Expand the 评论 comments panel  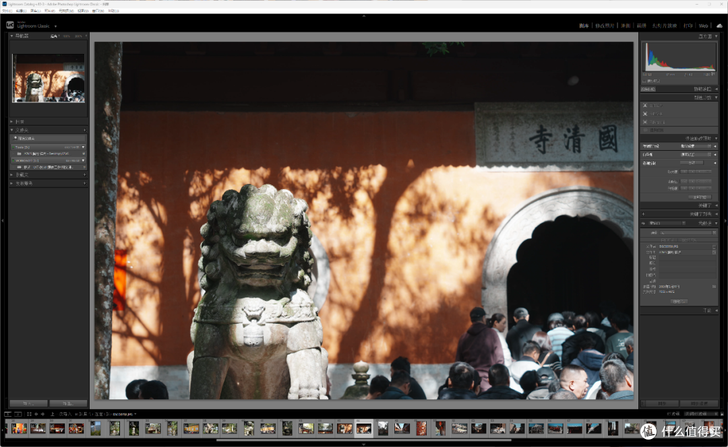click(717, 310)
